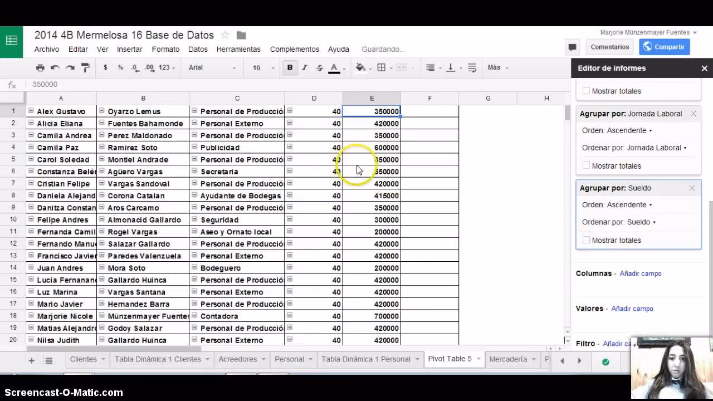Star the document title

[225, 35]
